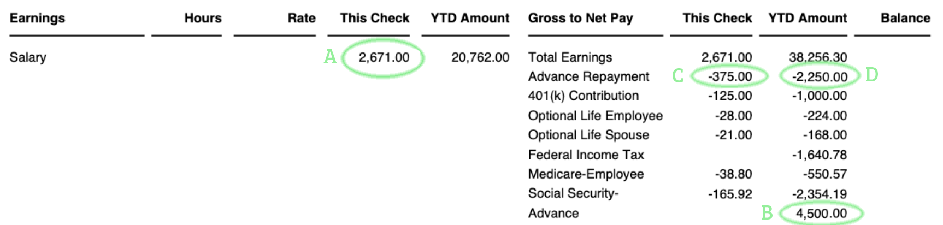Click the Salary row label

coord(28,57)
